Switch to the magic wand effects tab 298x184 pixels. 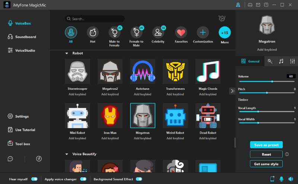click(270, 61)
